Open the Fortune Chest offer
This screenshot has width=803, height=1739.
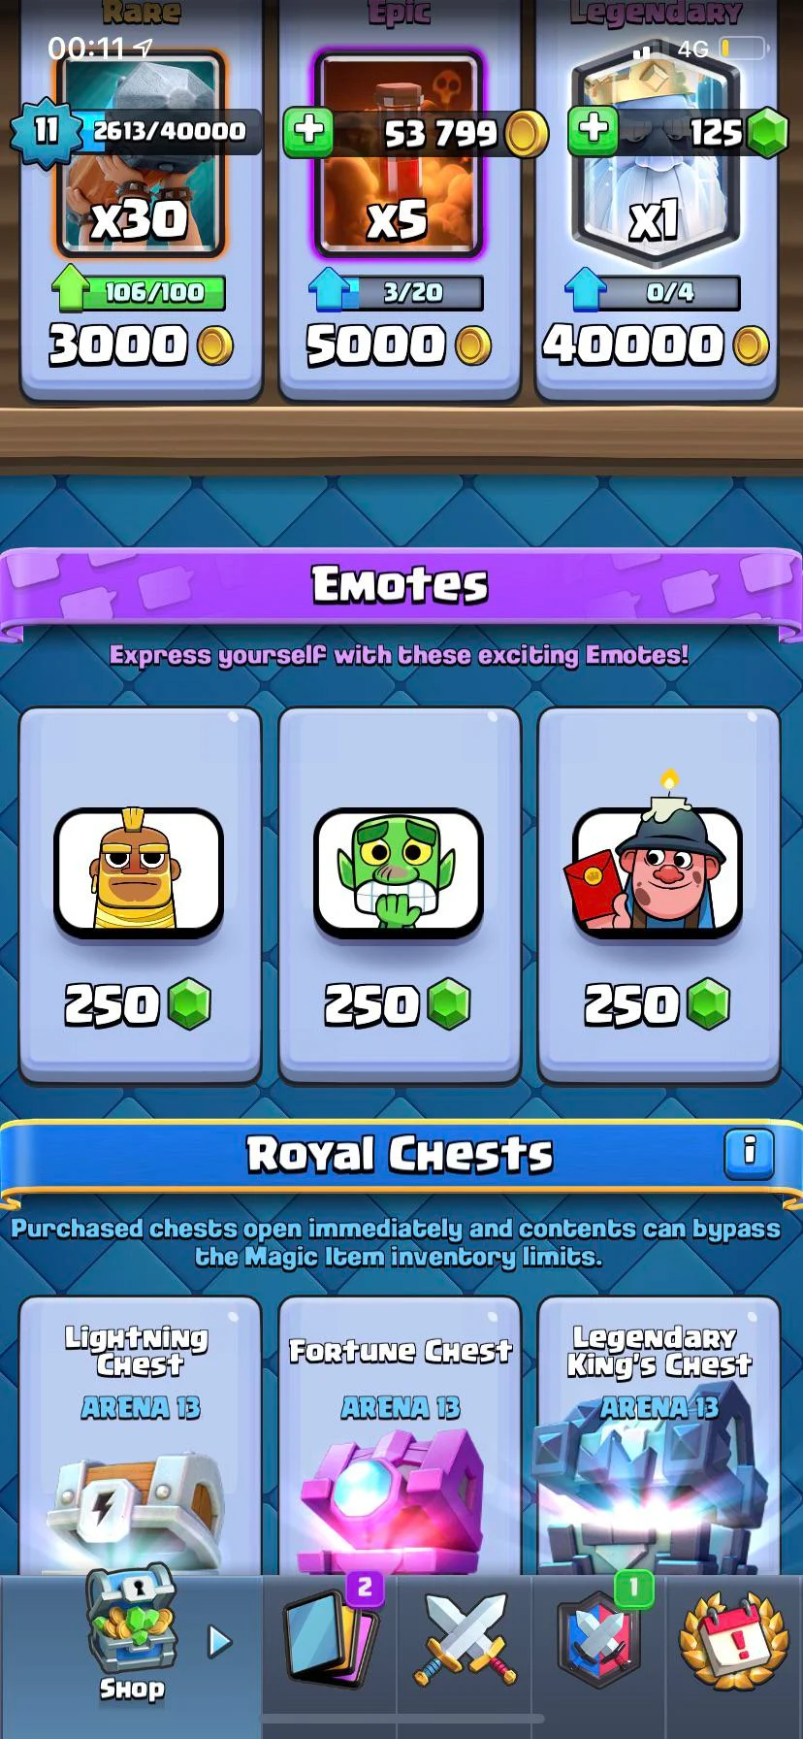pos(400,1436)
